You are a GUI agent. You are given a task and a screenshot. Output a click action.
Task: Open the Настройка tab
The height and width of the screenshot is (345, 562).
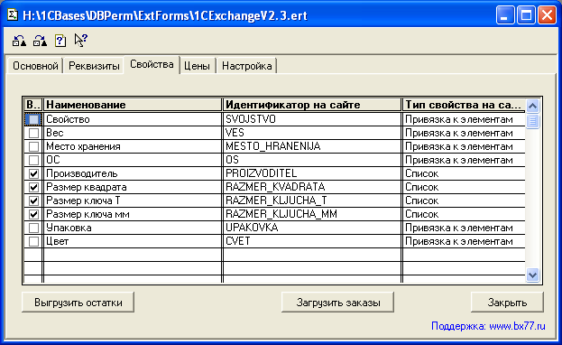[246, 66]
